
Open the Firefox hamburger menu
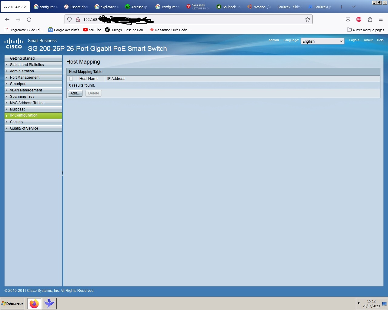coord(381,19)
